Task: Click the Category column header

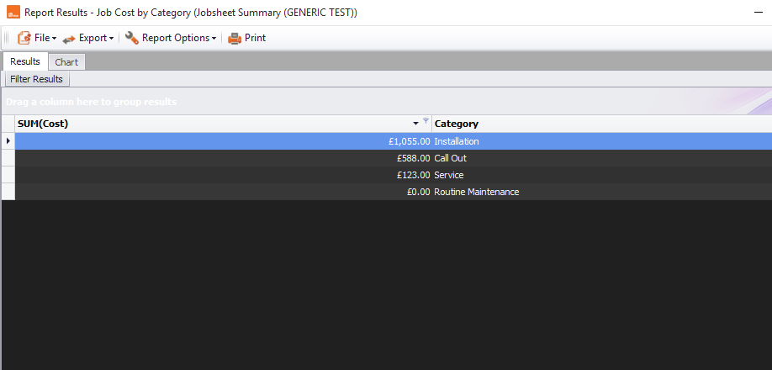Action: coord(602,124)
